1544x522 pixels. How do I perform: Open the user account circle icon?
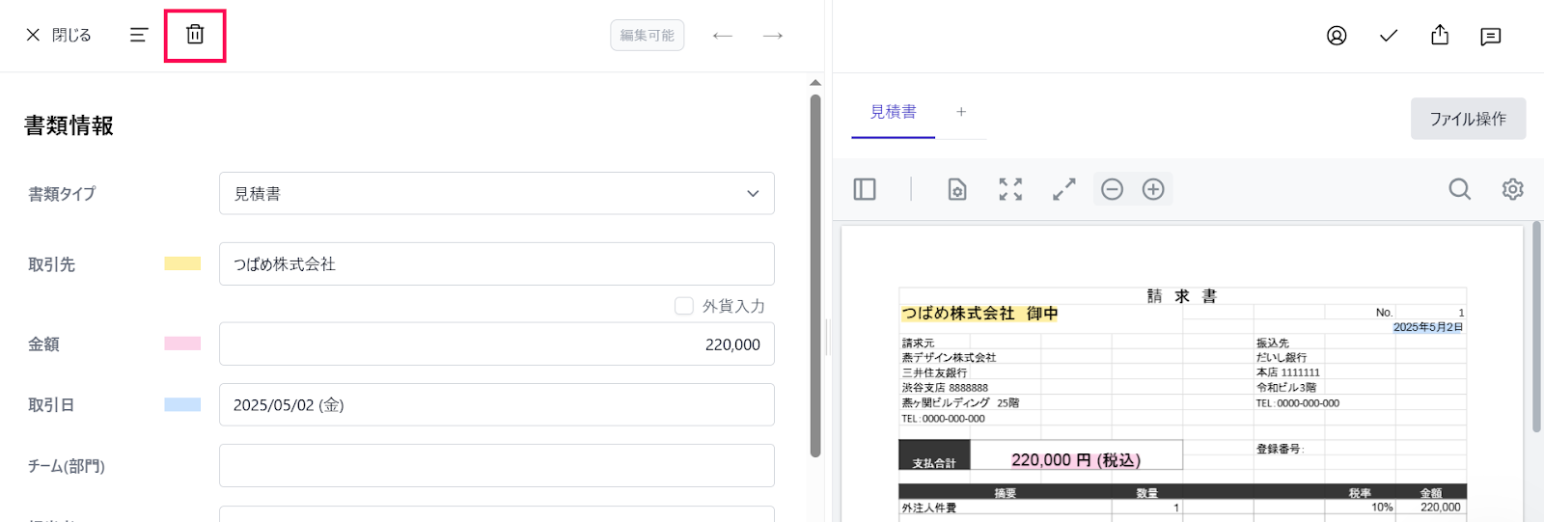coord(1337,36)
